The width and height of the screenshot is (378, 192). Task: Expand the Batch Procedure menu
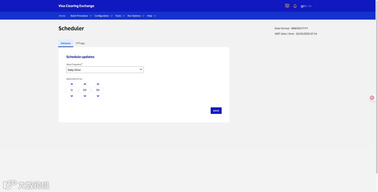[x=81, y=16]
